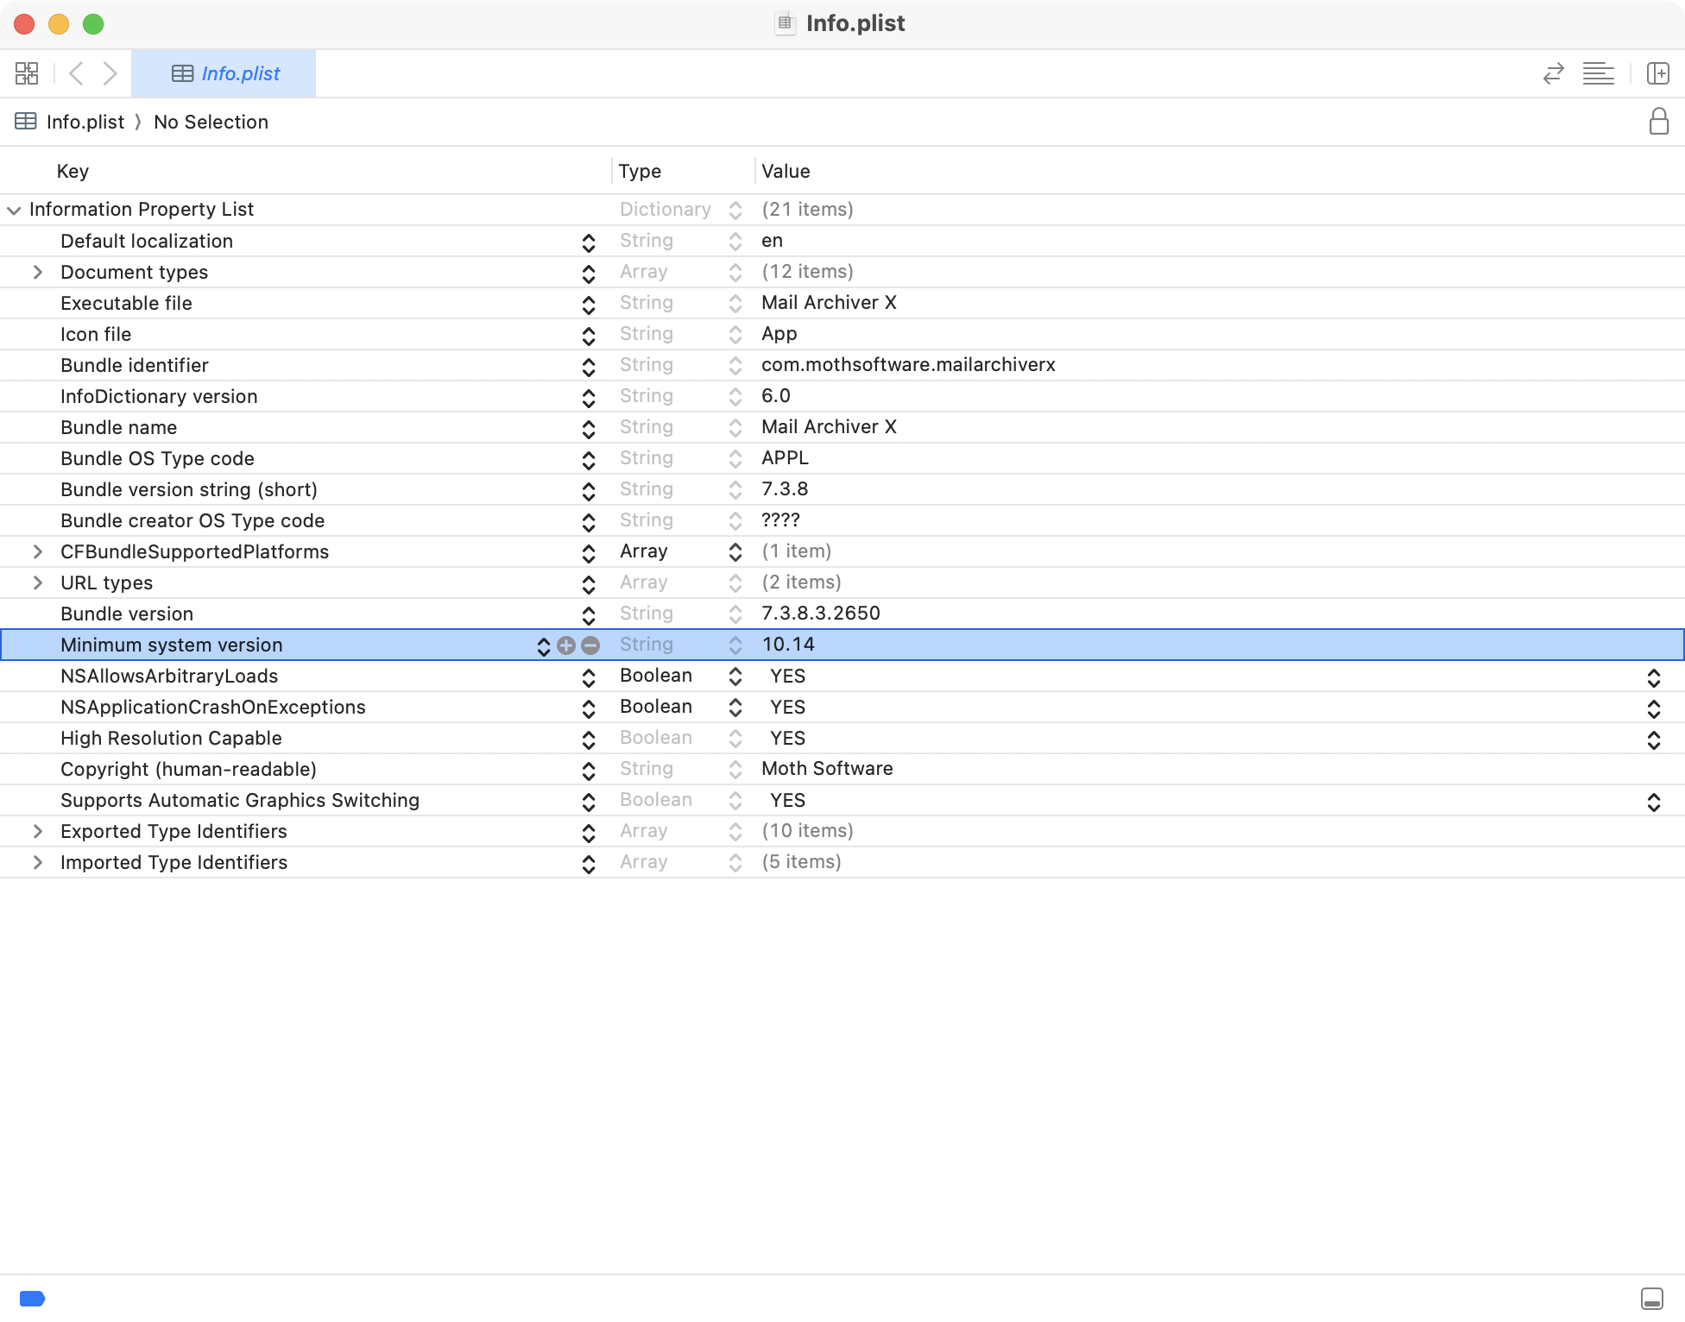Add a new editor pane
This screenshot has height=1322, width=1685.
[x=1658, y=73]
